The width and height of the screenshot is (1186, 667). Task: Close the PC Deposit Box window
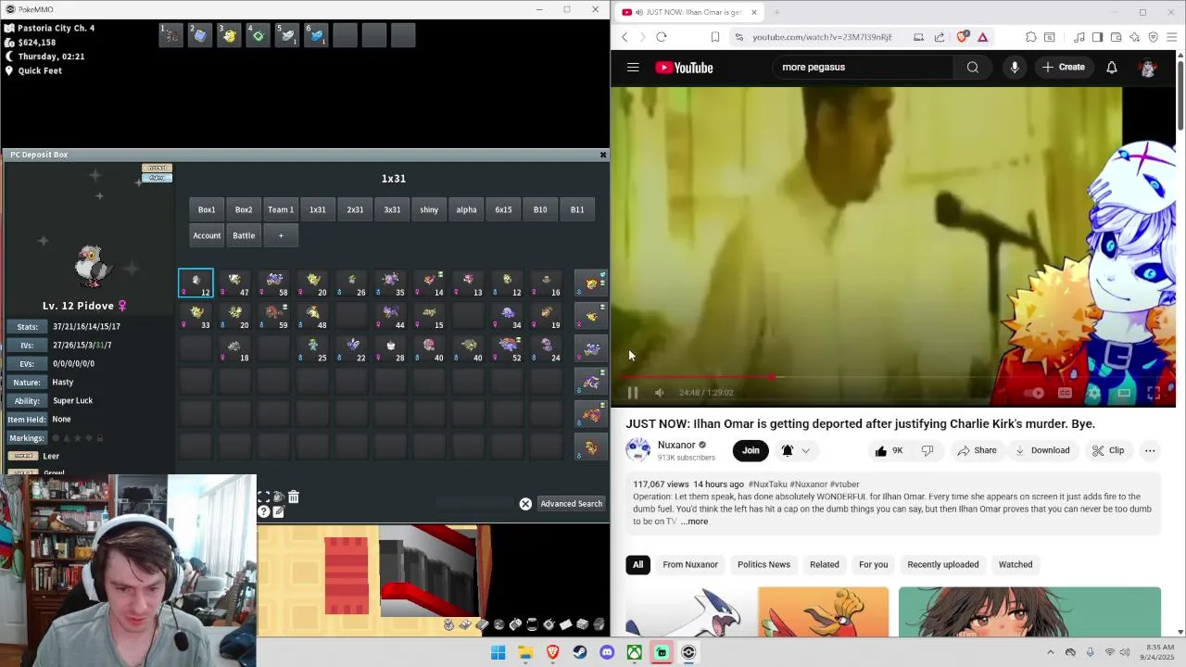603,155
